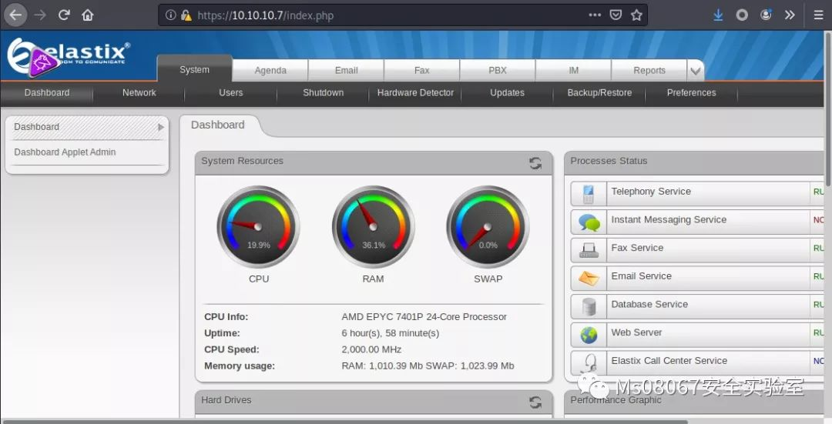Viewport: 832px width, 424px height.
Task: Click the Email Service envelope icon
Action: click(x=589, y=279)
